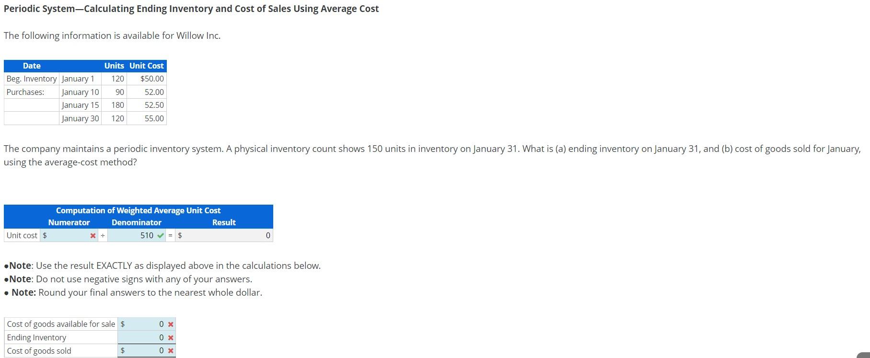This screenshot has width=870, height=358.
Task: Click the Unit Cost column header
Action: point(146,66)
